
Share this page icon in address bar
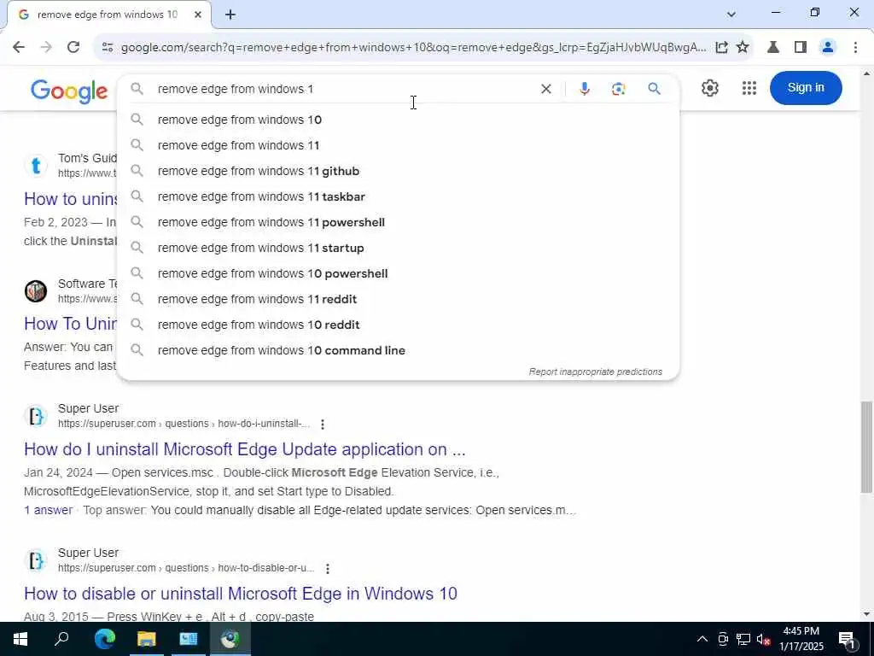pyautogui.click(x=721, y=48)
